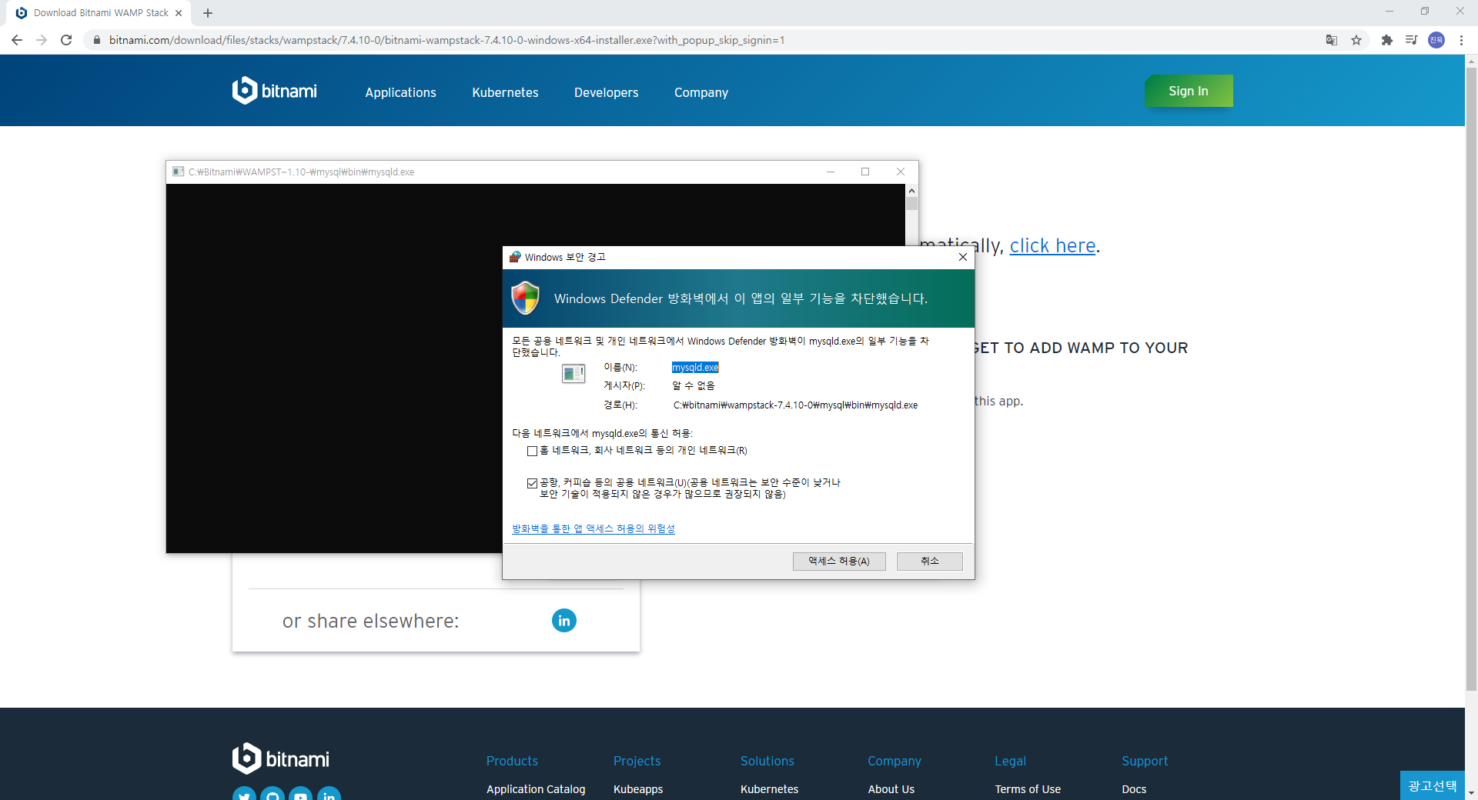Screen dimensions: 1478x800
Task: Open the translate page icon in the address bar
Action: click(1332, 40)
